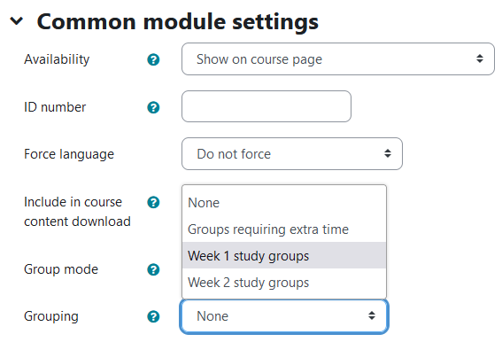This screenshot has width=502, height=342.
Task: Open the Availability dropdown
Action: pyautogui.click(x=338, y=59)
